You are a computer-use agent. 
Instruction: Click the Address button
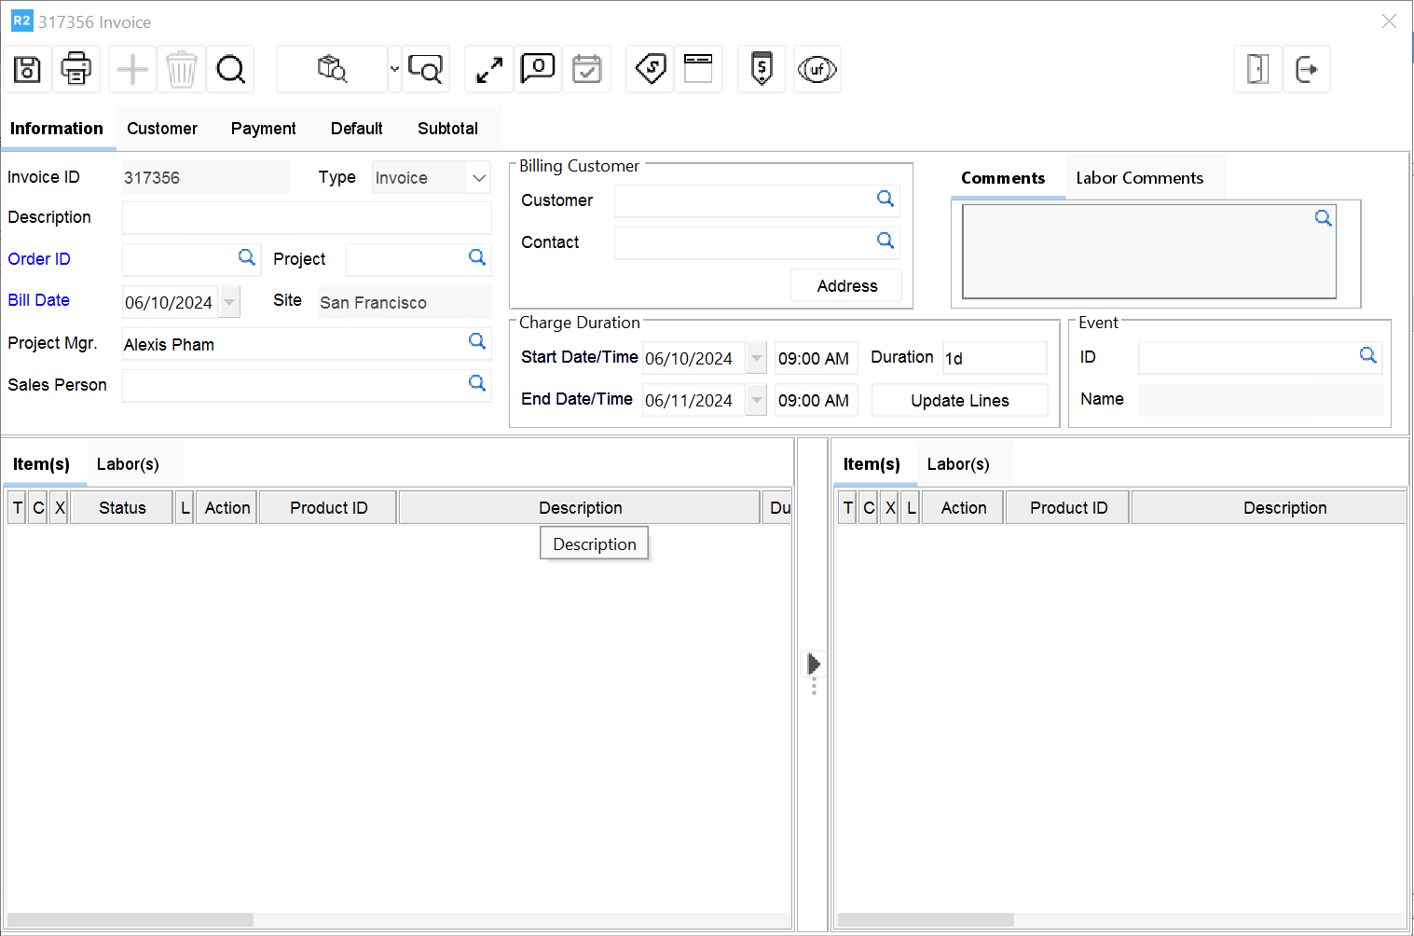(x=846, y=286)
